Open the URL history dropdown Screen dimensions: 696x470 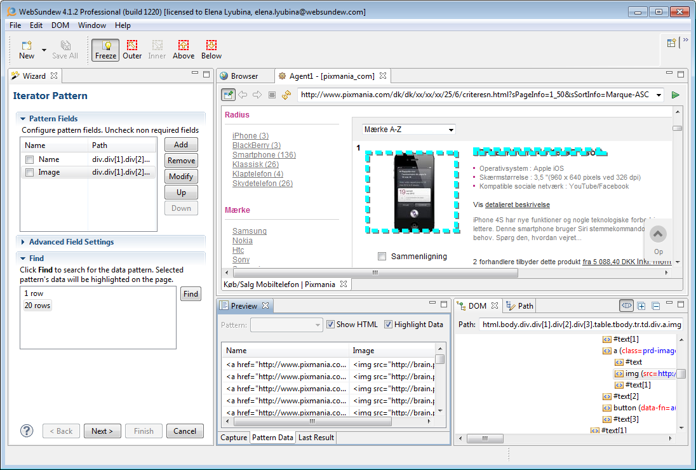(659, 95)
